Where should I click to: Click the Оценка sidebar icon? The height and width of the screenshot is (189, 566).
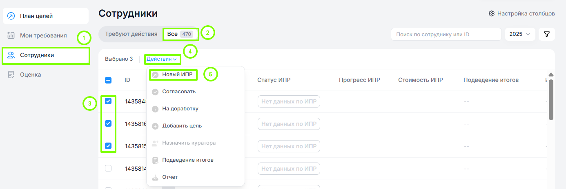pos(11,75)
